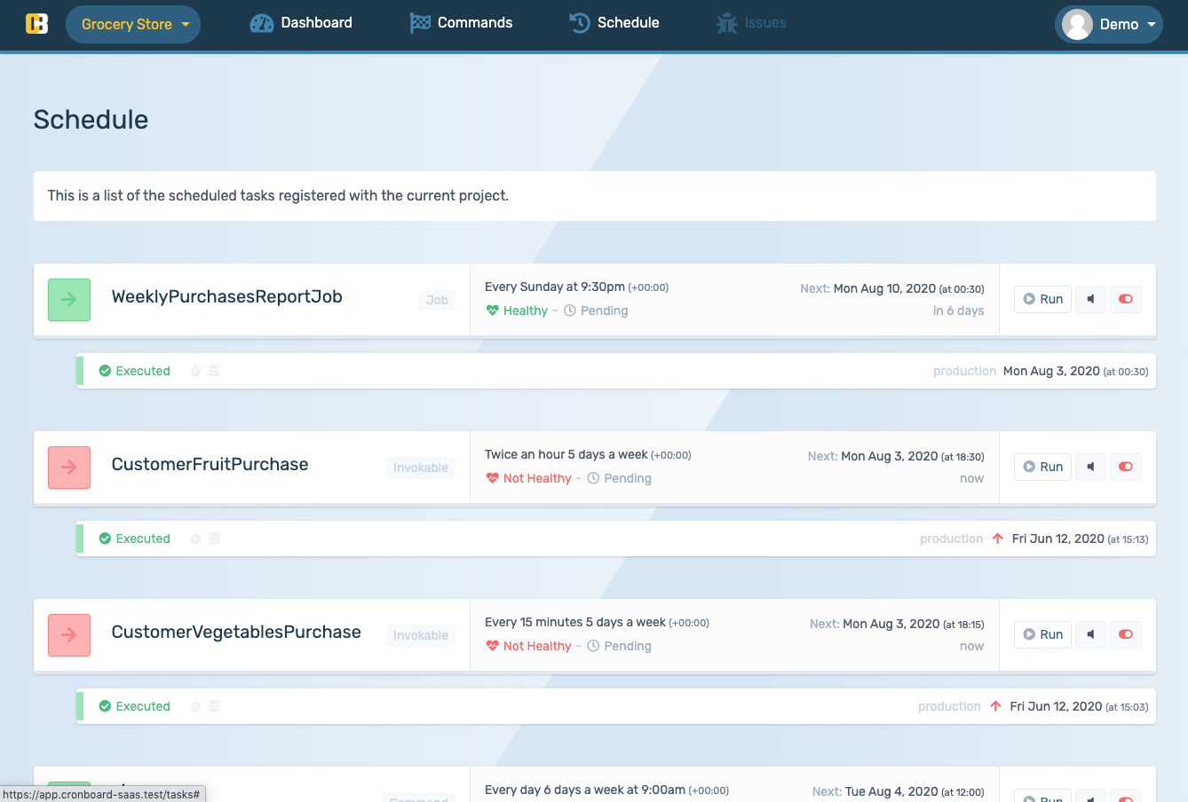
Task: Click the red arrow icon for CustomerFruitPurchase
Action: 69,468
